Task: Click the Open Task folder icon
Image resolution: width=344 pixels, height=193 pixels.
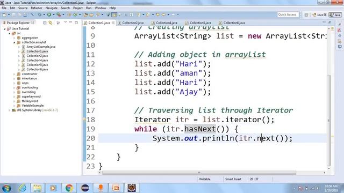Action: (91, 14)
